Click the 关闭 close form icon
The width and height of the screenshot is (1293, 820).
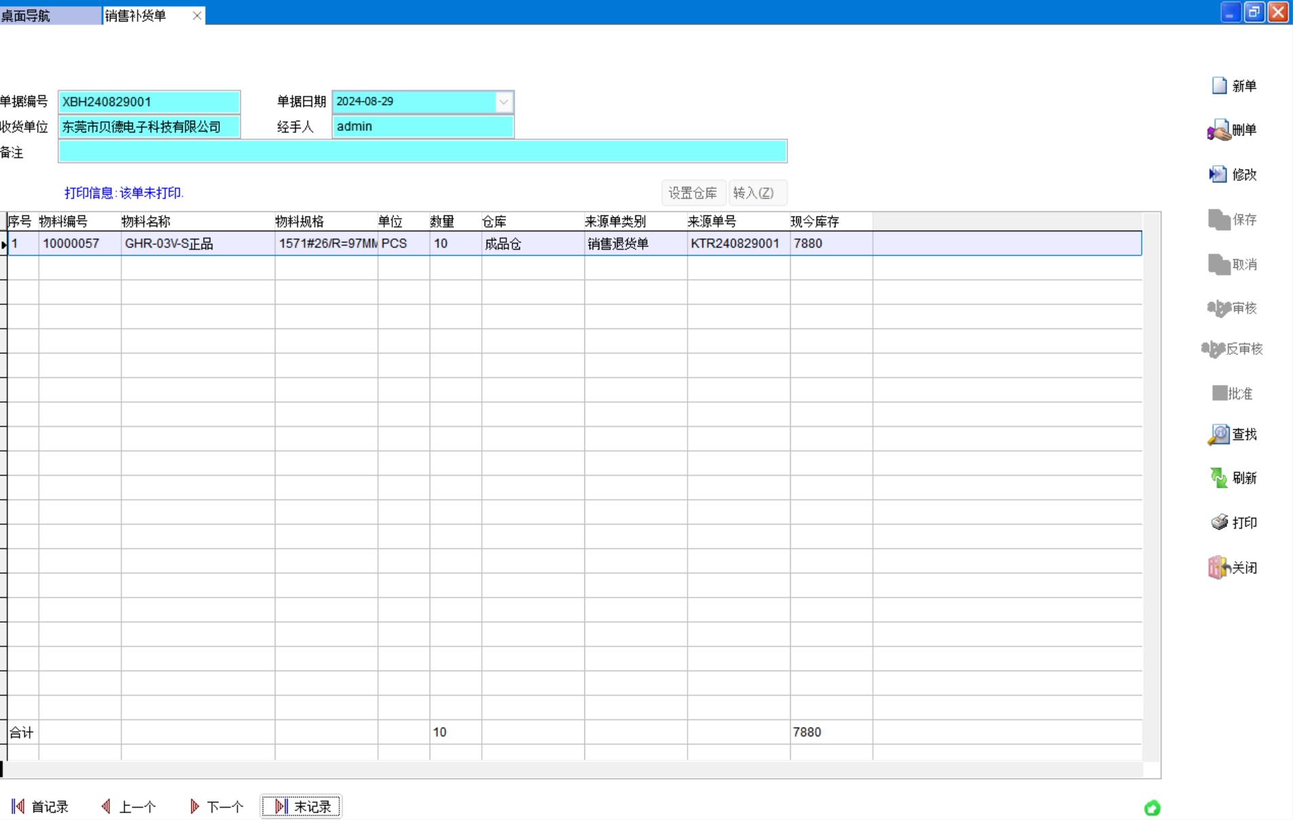(x=1219, y=567)
